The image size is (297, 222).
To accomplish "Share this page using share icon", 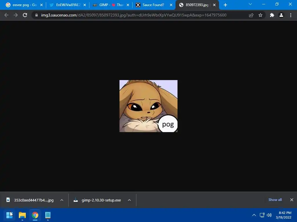I will click(251, 15).
